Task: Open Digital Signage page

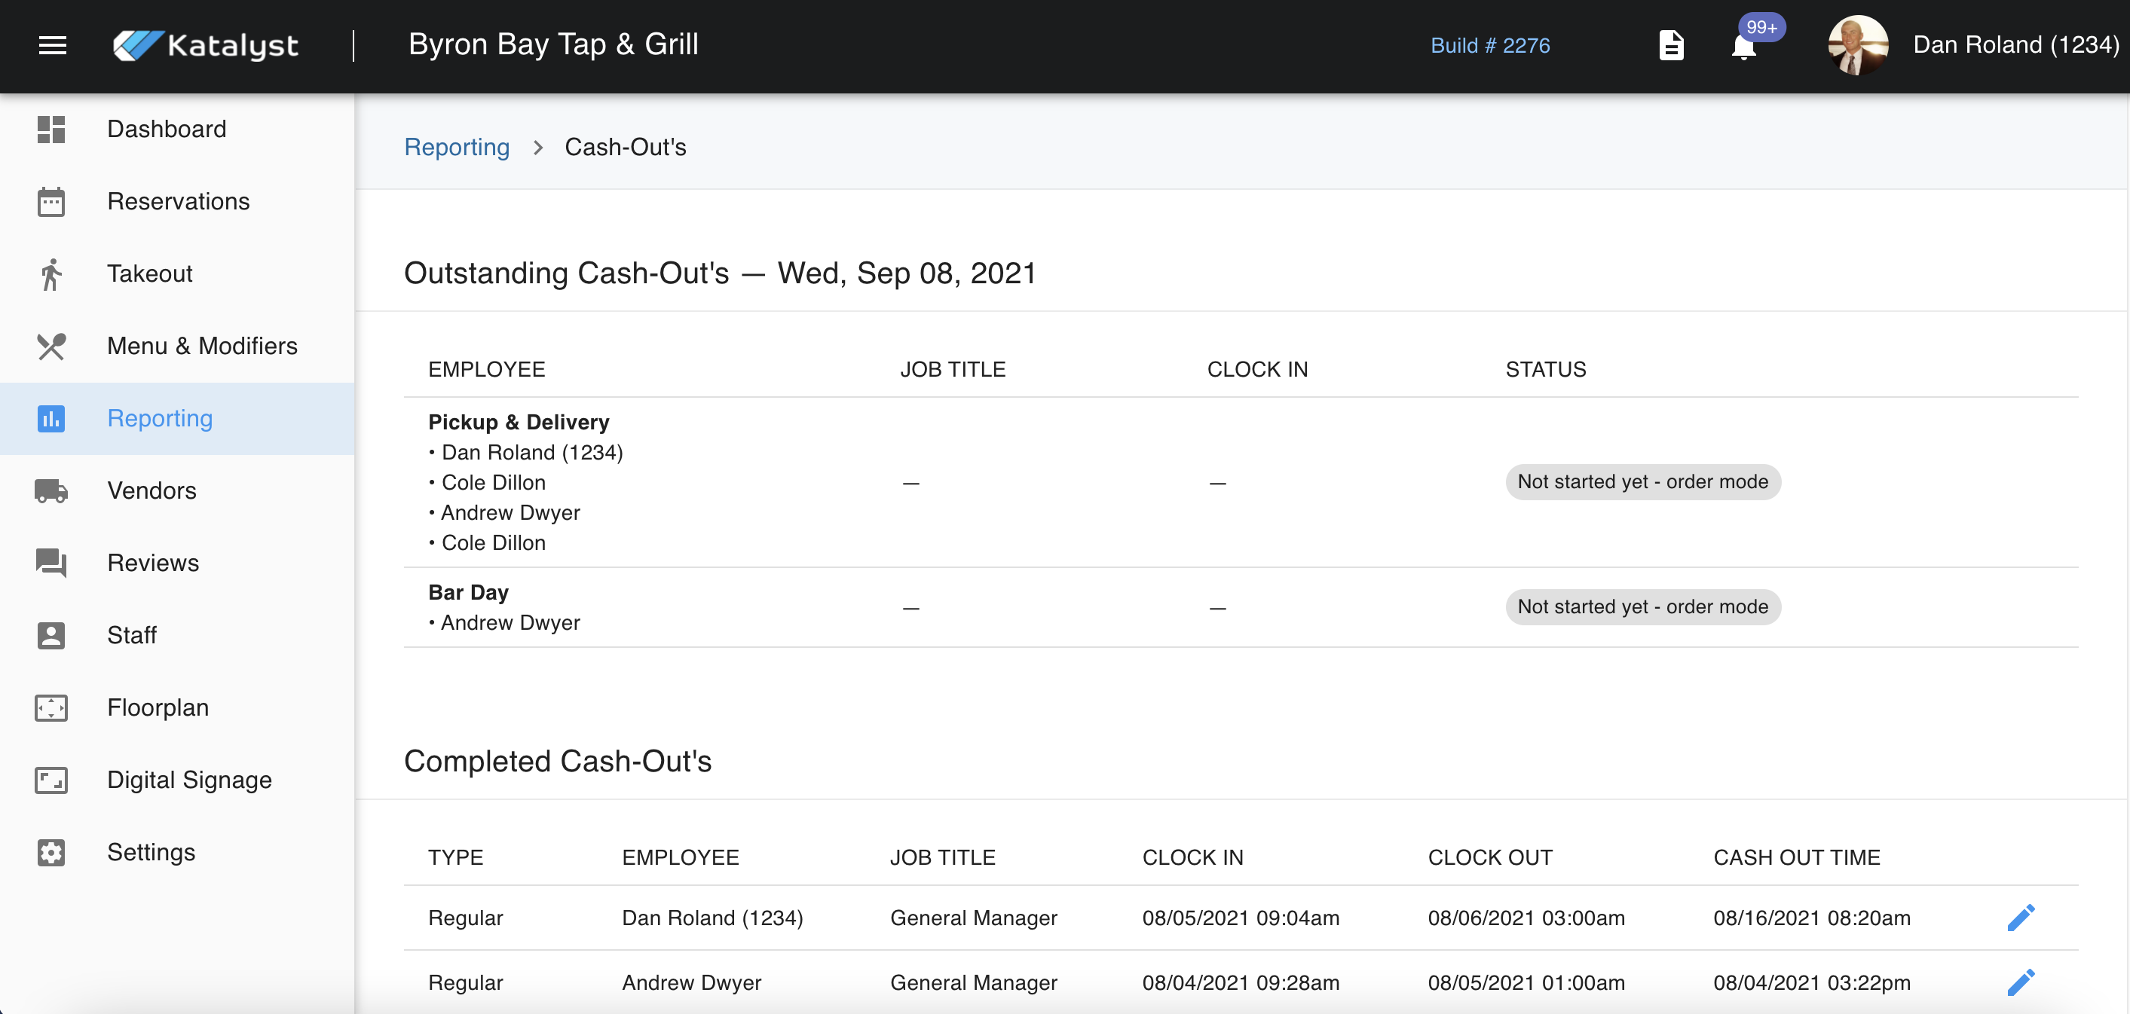Action: 189,779
